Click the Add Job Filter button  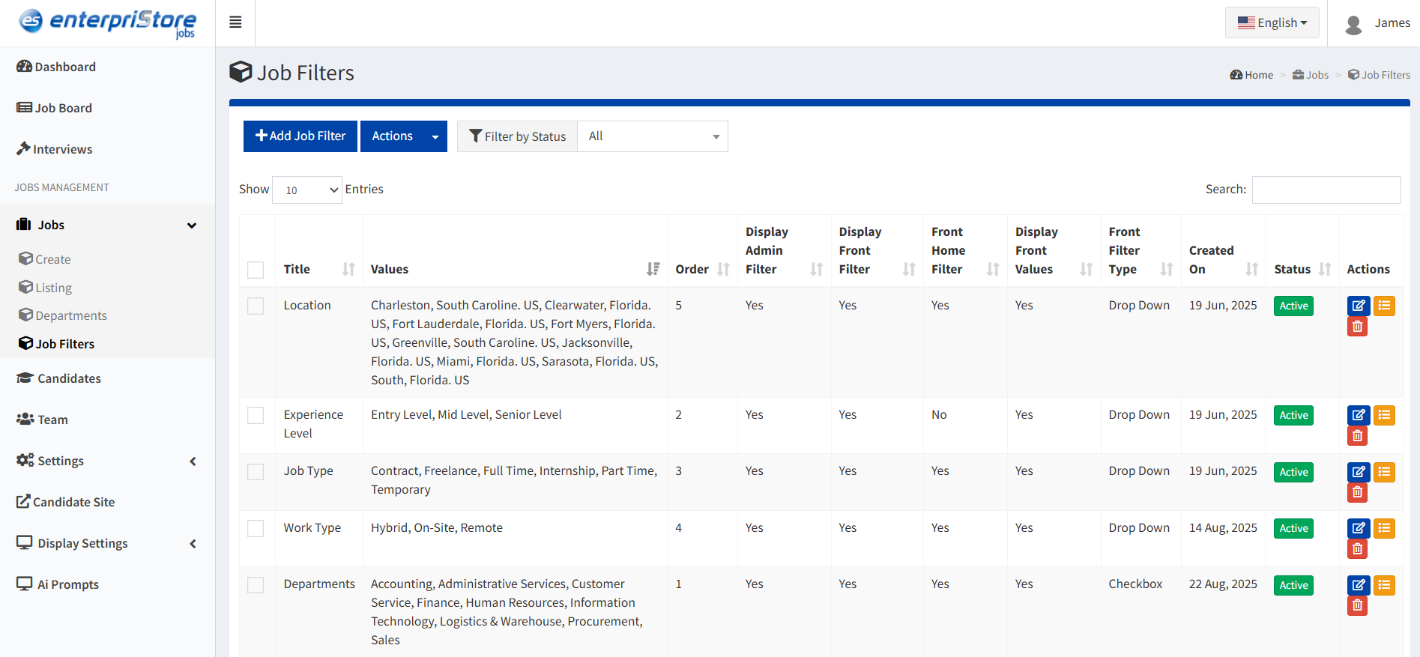tap(300, 136)
